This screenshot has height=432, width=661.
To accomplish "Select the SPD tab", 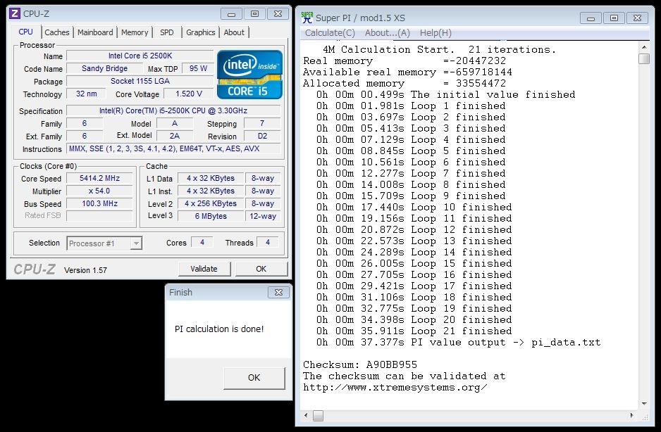I will pyautogui.click(x=167, y=32).
